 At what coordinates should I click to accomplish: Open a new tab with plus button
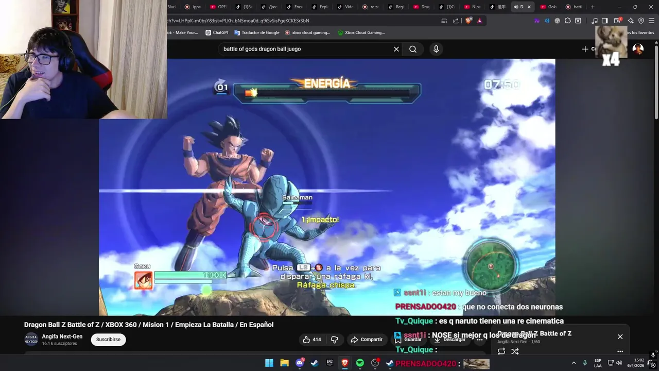point(593,7)
